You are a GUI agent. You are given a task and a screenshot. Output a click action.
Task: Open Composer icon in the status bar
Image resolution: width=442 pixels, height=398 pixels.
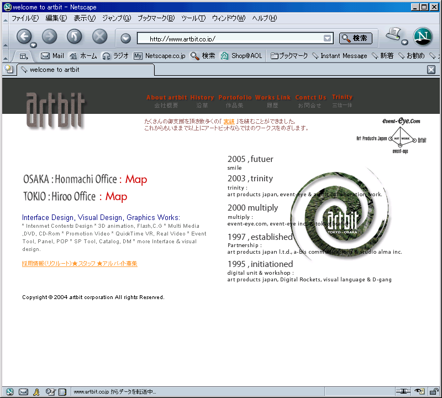50,391
